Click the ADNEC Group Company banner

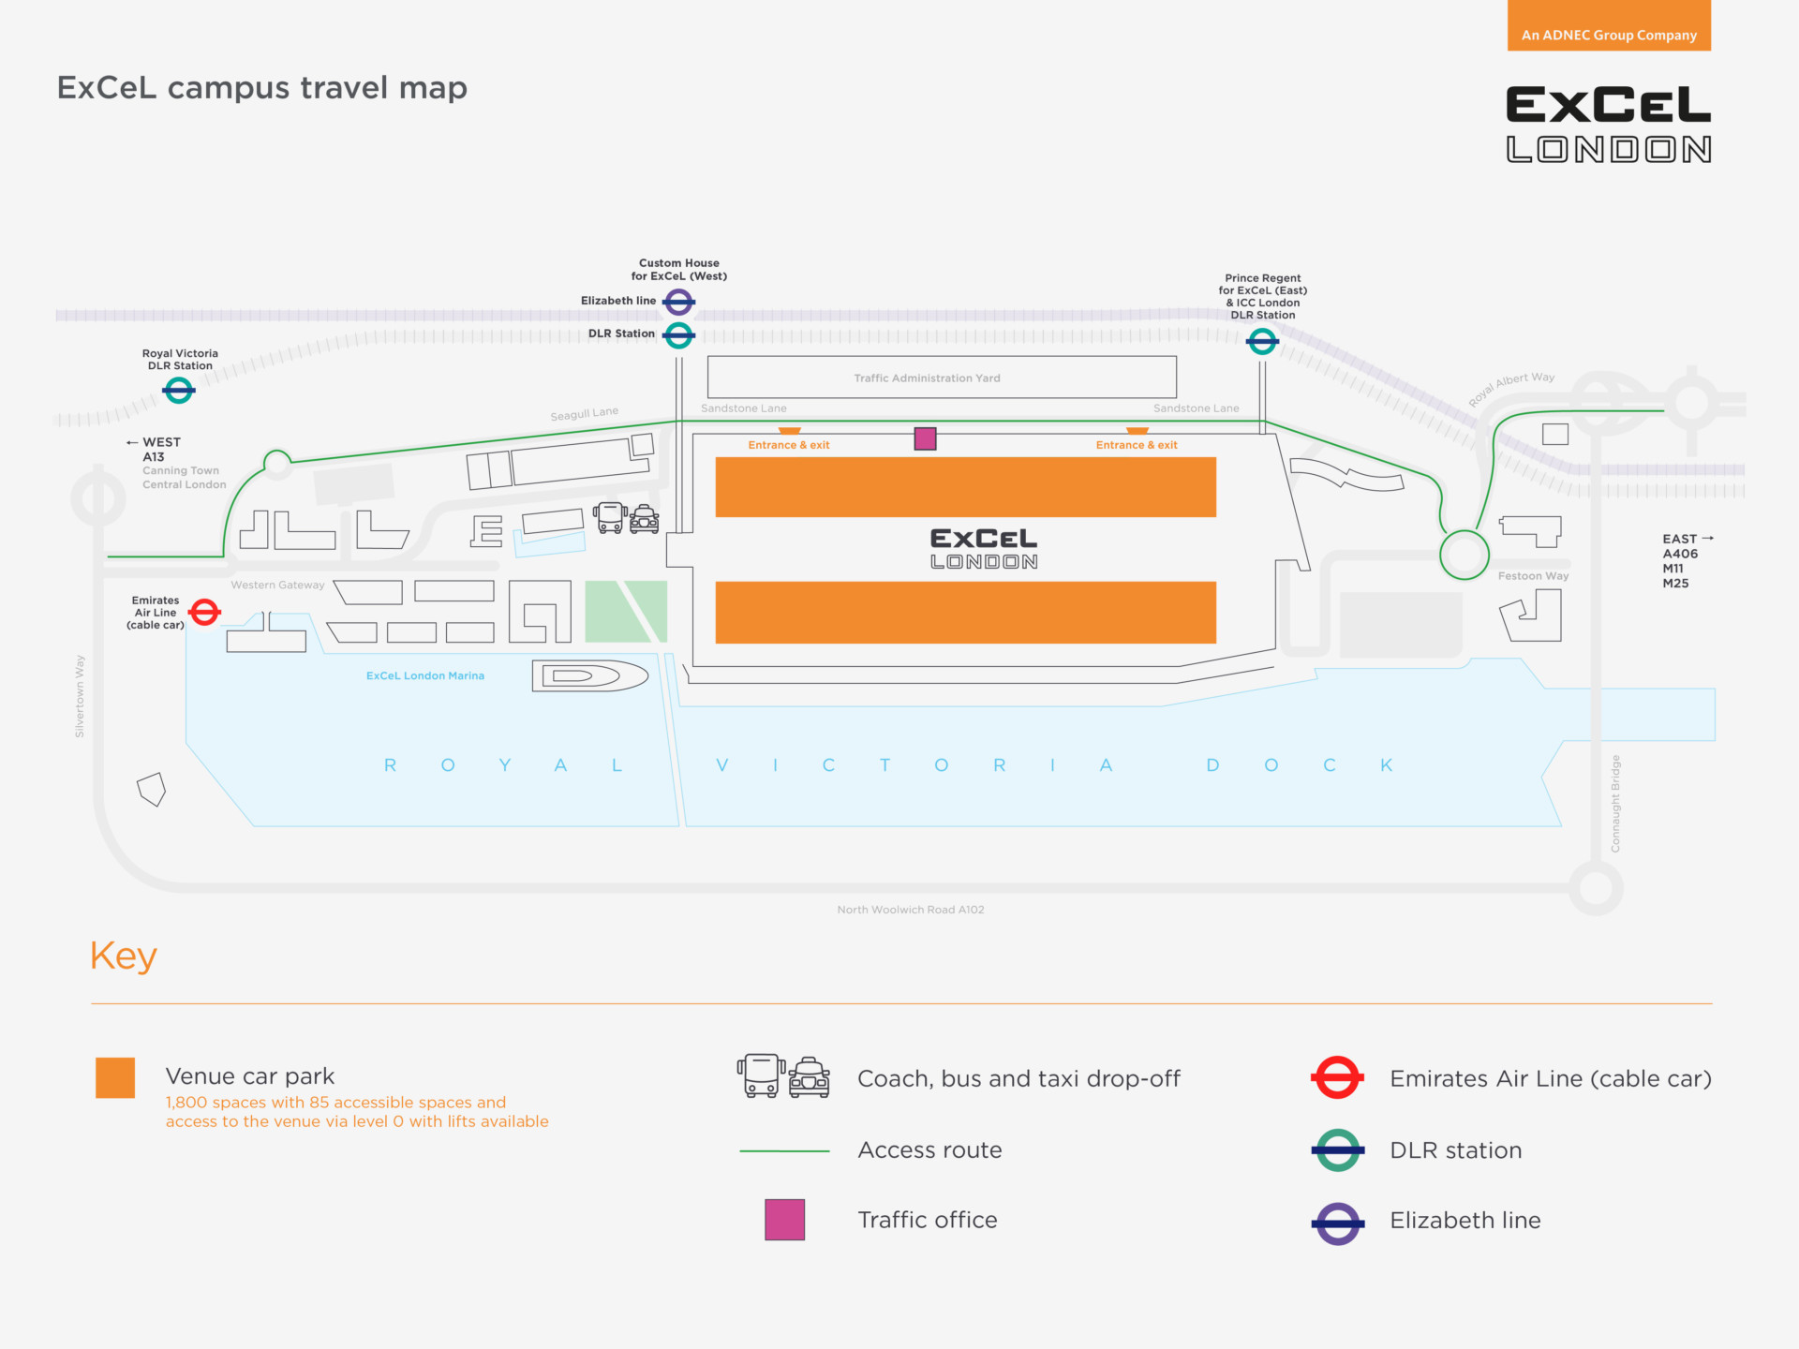click(x=1609, y=35)
